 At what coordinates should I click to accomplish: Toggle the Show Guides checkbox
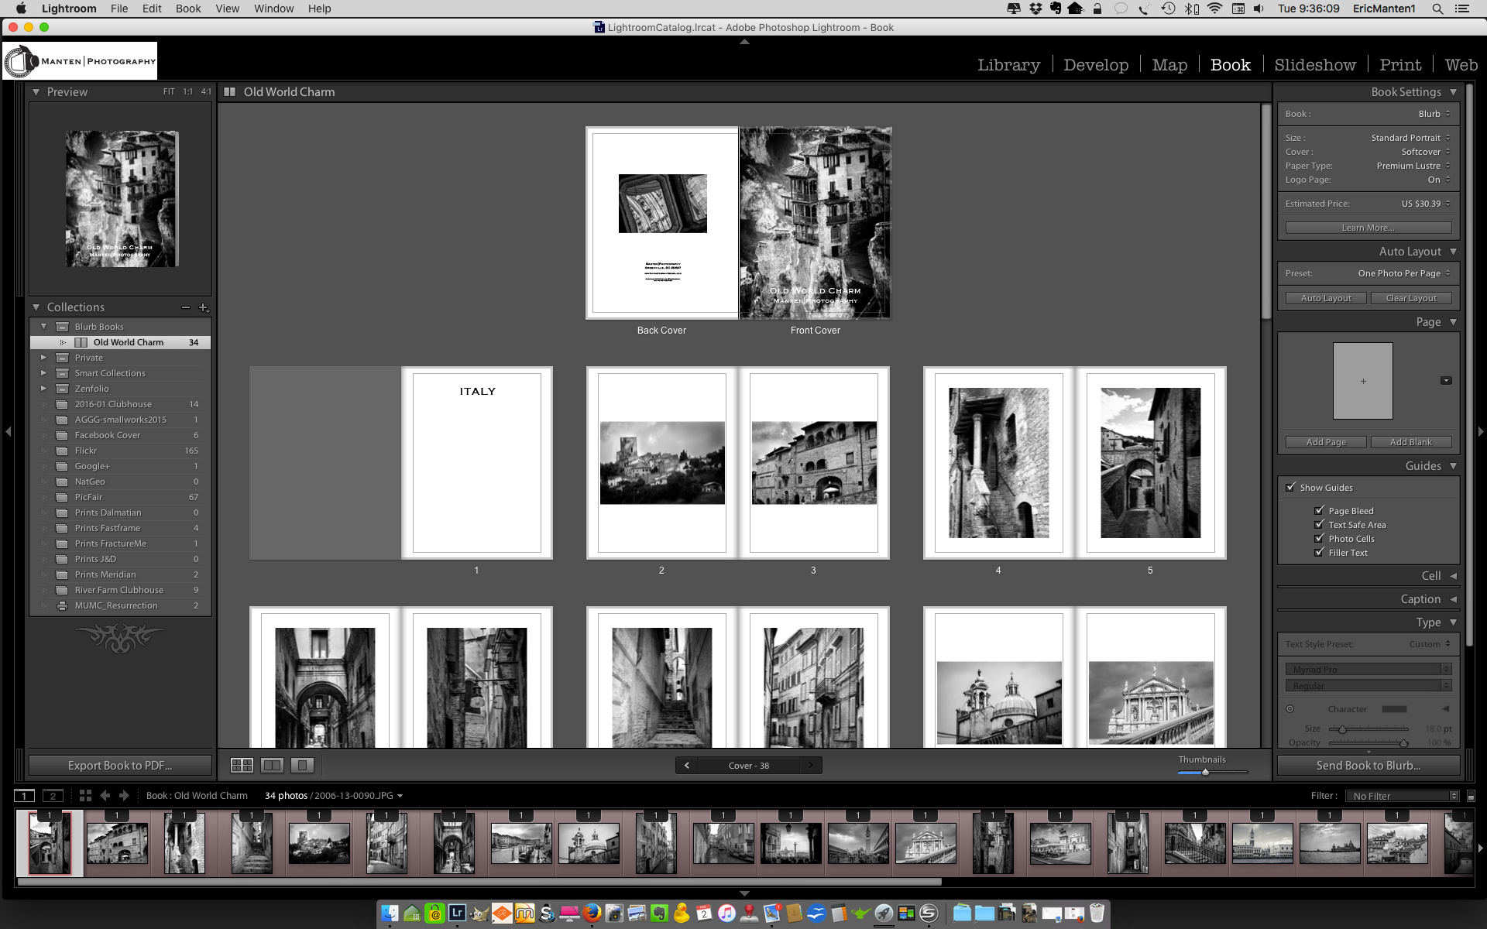point(1290,487)
